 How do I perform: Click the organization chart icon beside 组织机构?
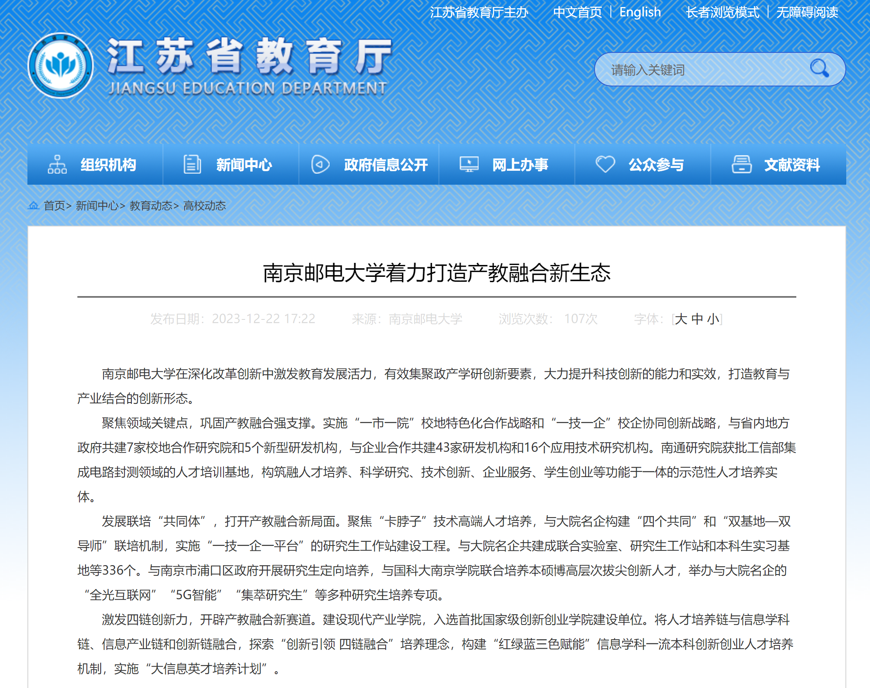point(57,164)
